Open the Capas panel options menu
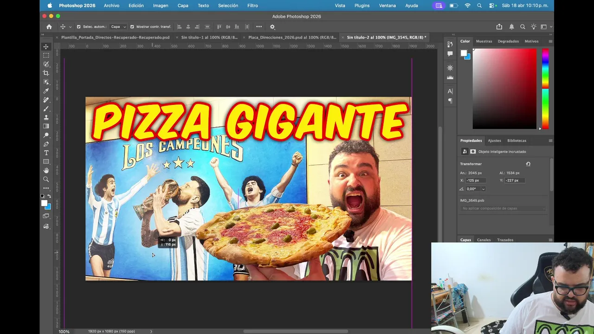 pos(550,240)
